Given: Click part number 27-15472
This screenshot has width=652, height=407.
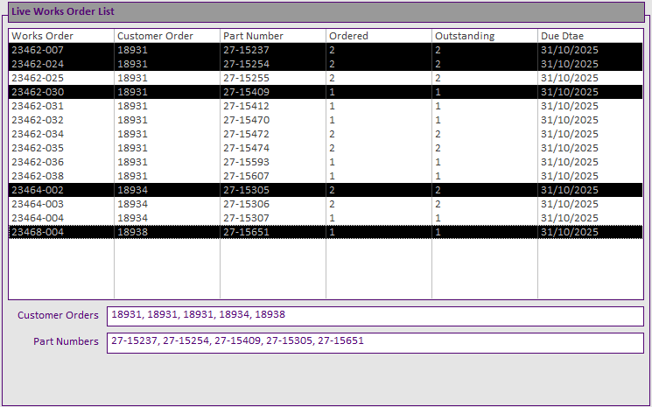Looking at the screenshot, I should point(246,134).
